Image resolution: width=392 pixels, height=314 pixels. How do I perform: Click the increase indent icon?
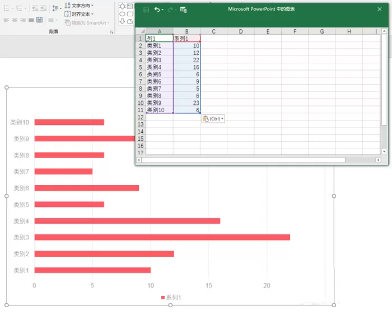point(44,8)
